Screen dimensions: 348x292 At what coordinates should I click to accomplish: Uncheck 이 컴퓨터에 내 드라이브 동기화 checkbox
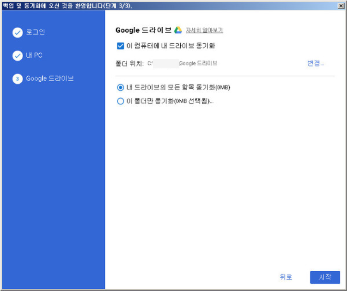(120, 46)
